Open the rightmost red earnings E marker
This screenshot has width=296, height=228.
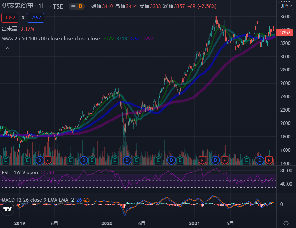pyautogui.click(x=269, y=161)
